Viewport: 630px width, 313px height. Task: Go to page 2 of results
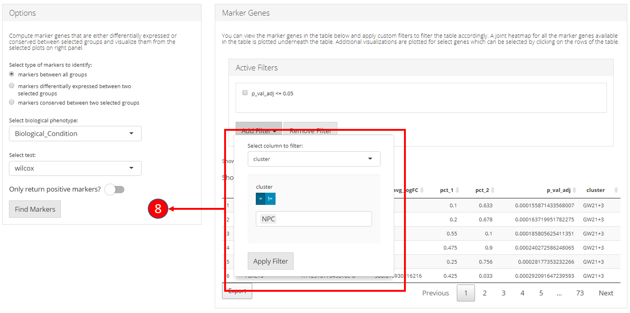click(x=484, y=293)
